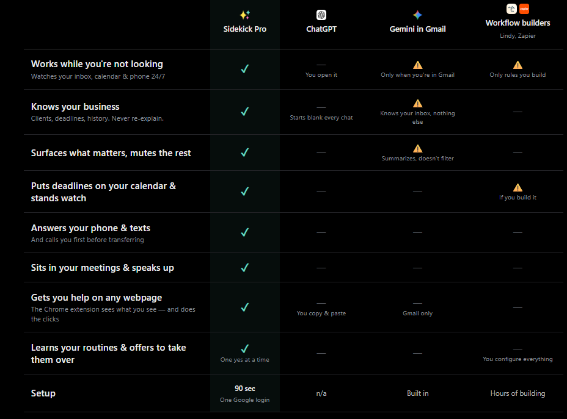
Task: Click the '90 sec' setup value
Action: [245, 389]
